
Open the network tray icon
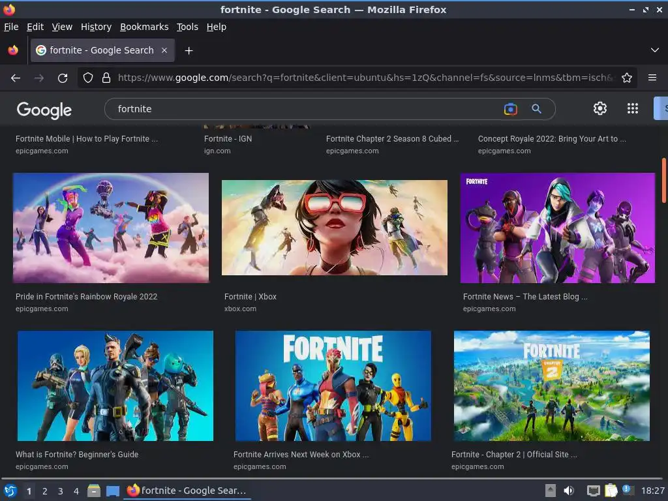click(x=593, y=491)
